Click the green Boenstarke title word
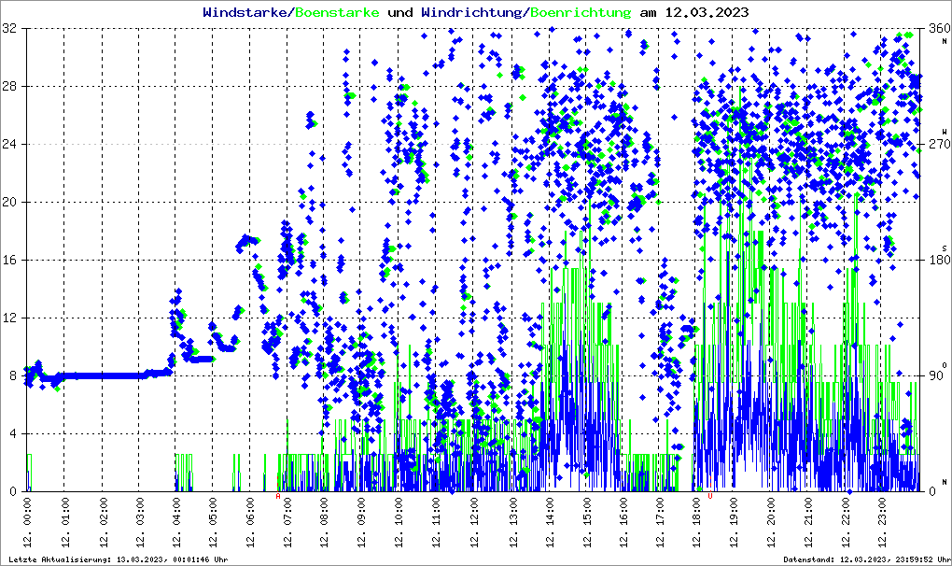 coord(338,13)
